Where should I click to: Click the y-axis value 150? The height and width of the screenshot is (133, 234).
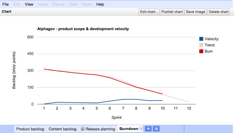[30, 87]
